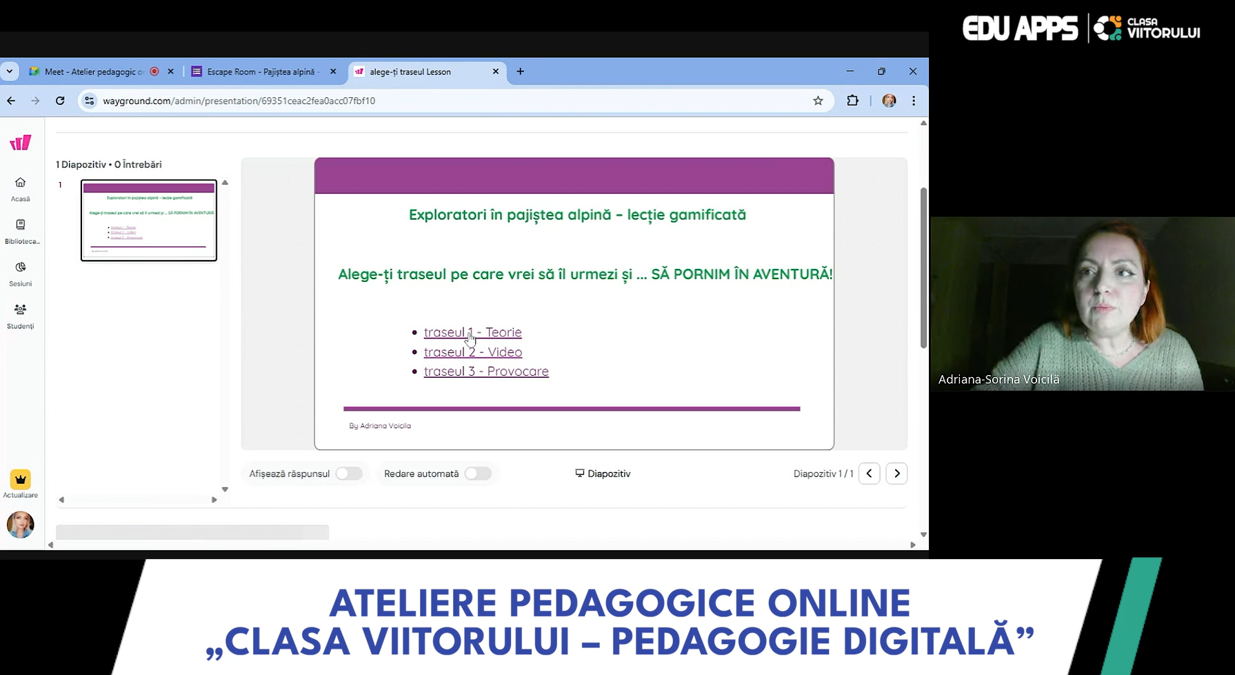The image size is (1235, 675).
Task: Open the Wayground logo home
Action: (20, 143)
